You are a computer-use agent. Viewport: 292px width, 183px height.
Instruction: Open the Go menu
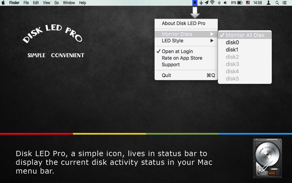pos(57,3)
